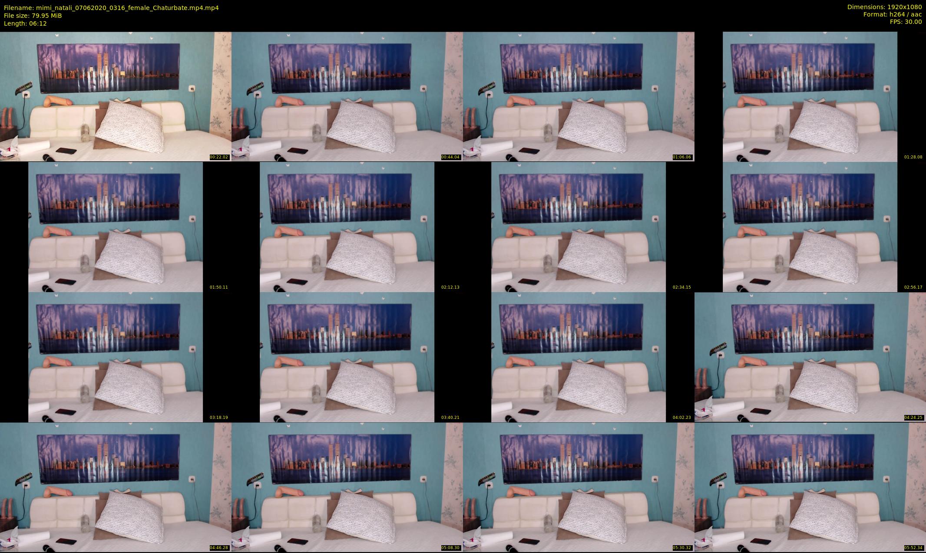
Task: Click the 04:24.25 timestamp label
Action: [913, 418]
